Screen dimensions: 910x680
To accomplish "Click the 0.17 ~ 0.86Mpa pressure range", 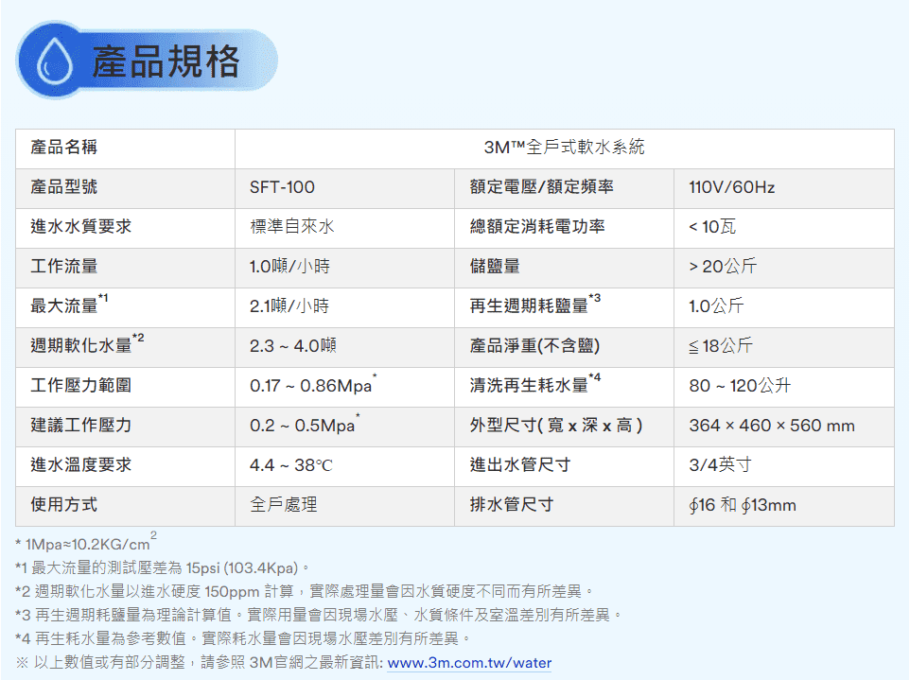I will coord(311,386).
